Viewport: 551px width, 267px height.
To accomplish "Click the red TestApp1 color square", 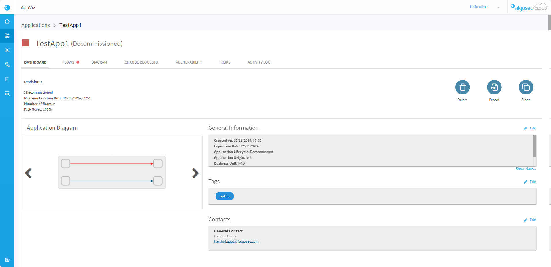I will (x=26, y=43).
